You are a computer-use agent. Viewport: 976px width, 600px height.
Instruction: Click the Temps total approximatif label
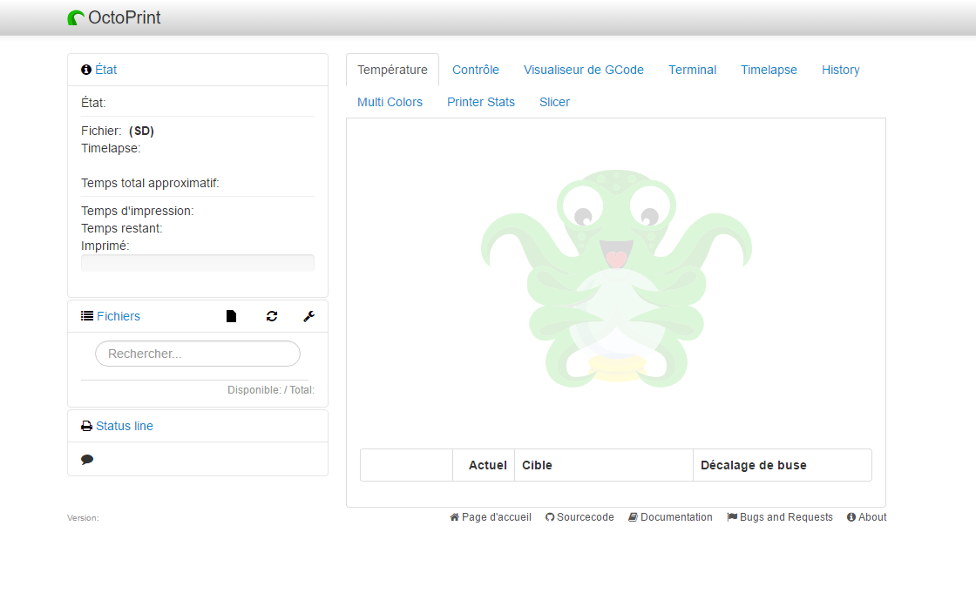(150, 184)
